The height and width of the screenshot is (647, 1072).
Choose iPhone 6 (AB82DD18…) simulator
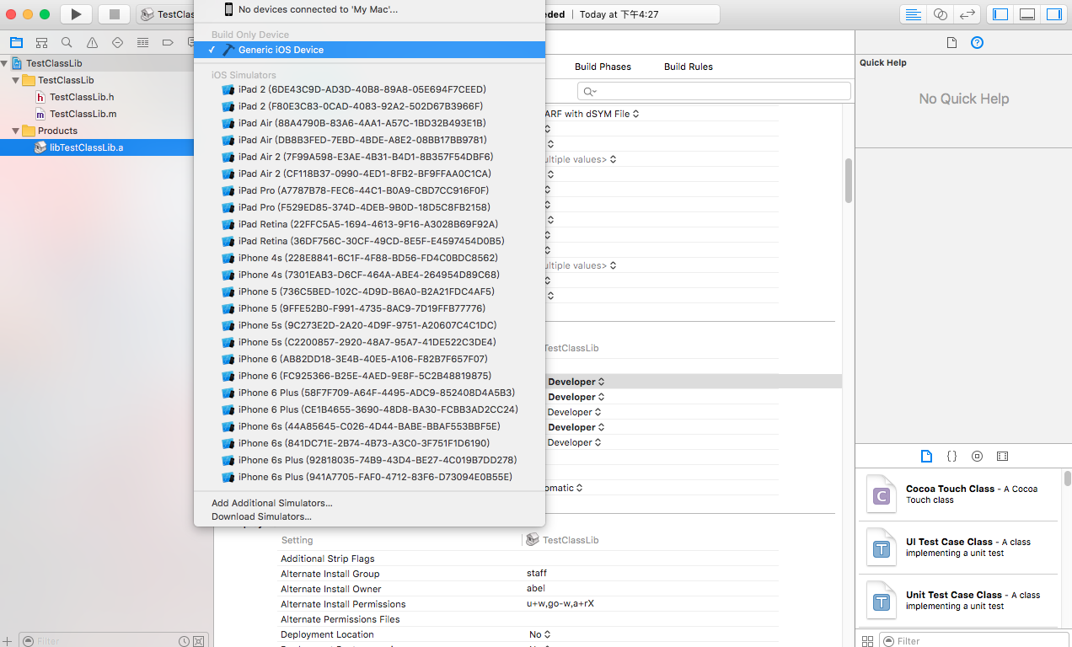[369, 359]
